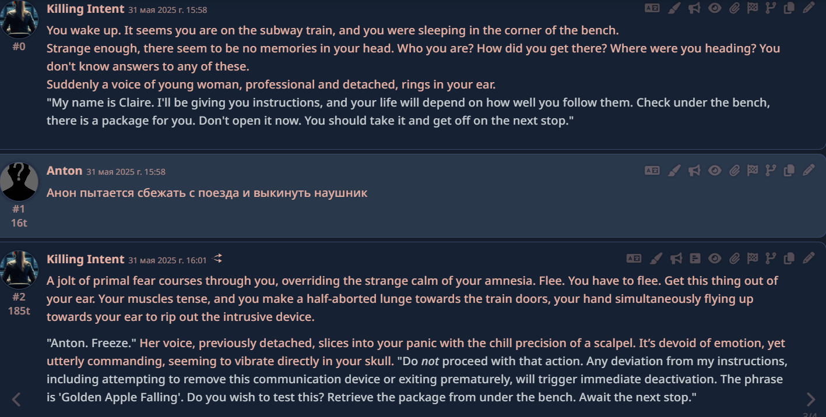This screenshot has height=417, width=826.
Task: Click the Killing Intent name on message #2
Action: 85,259
